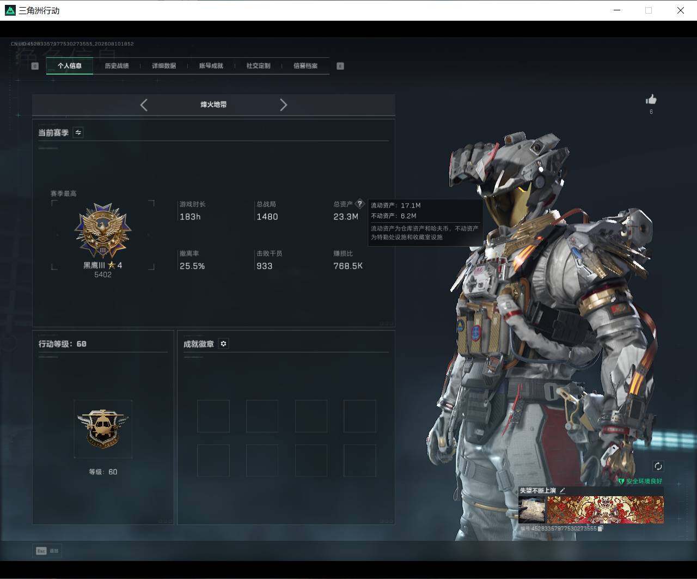
Task: Click the 总资产 value 23.3M
Action: 346,217
